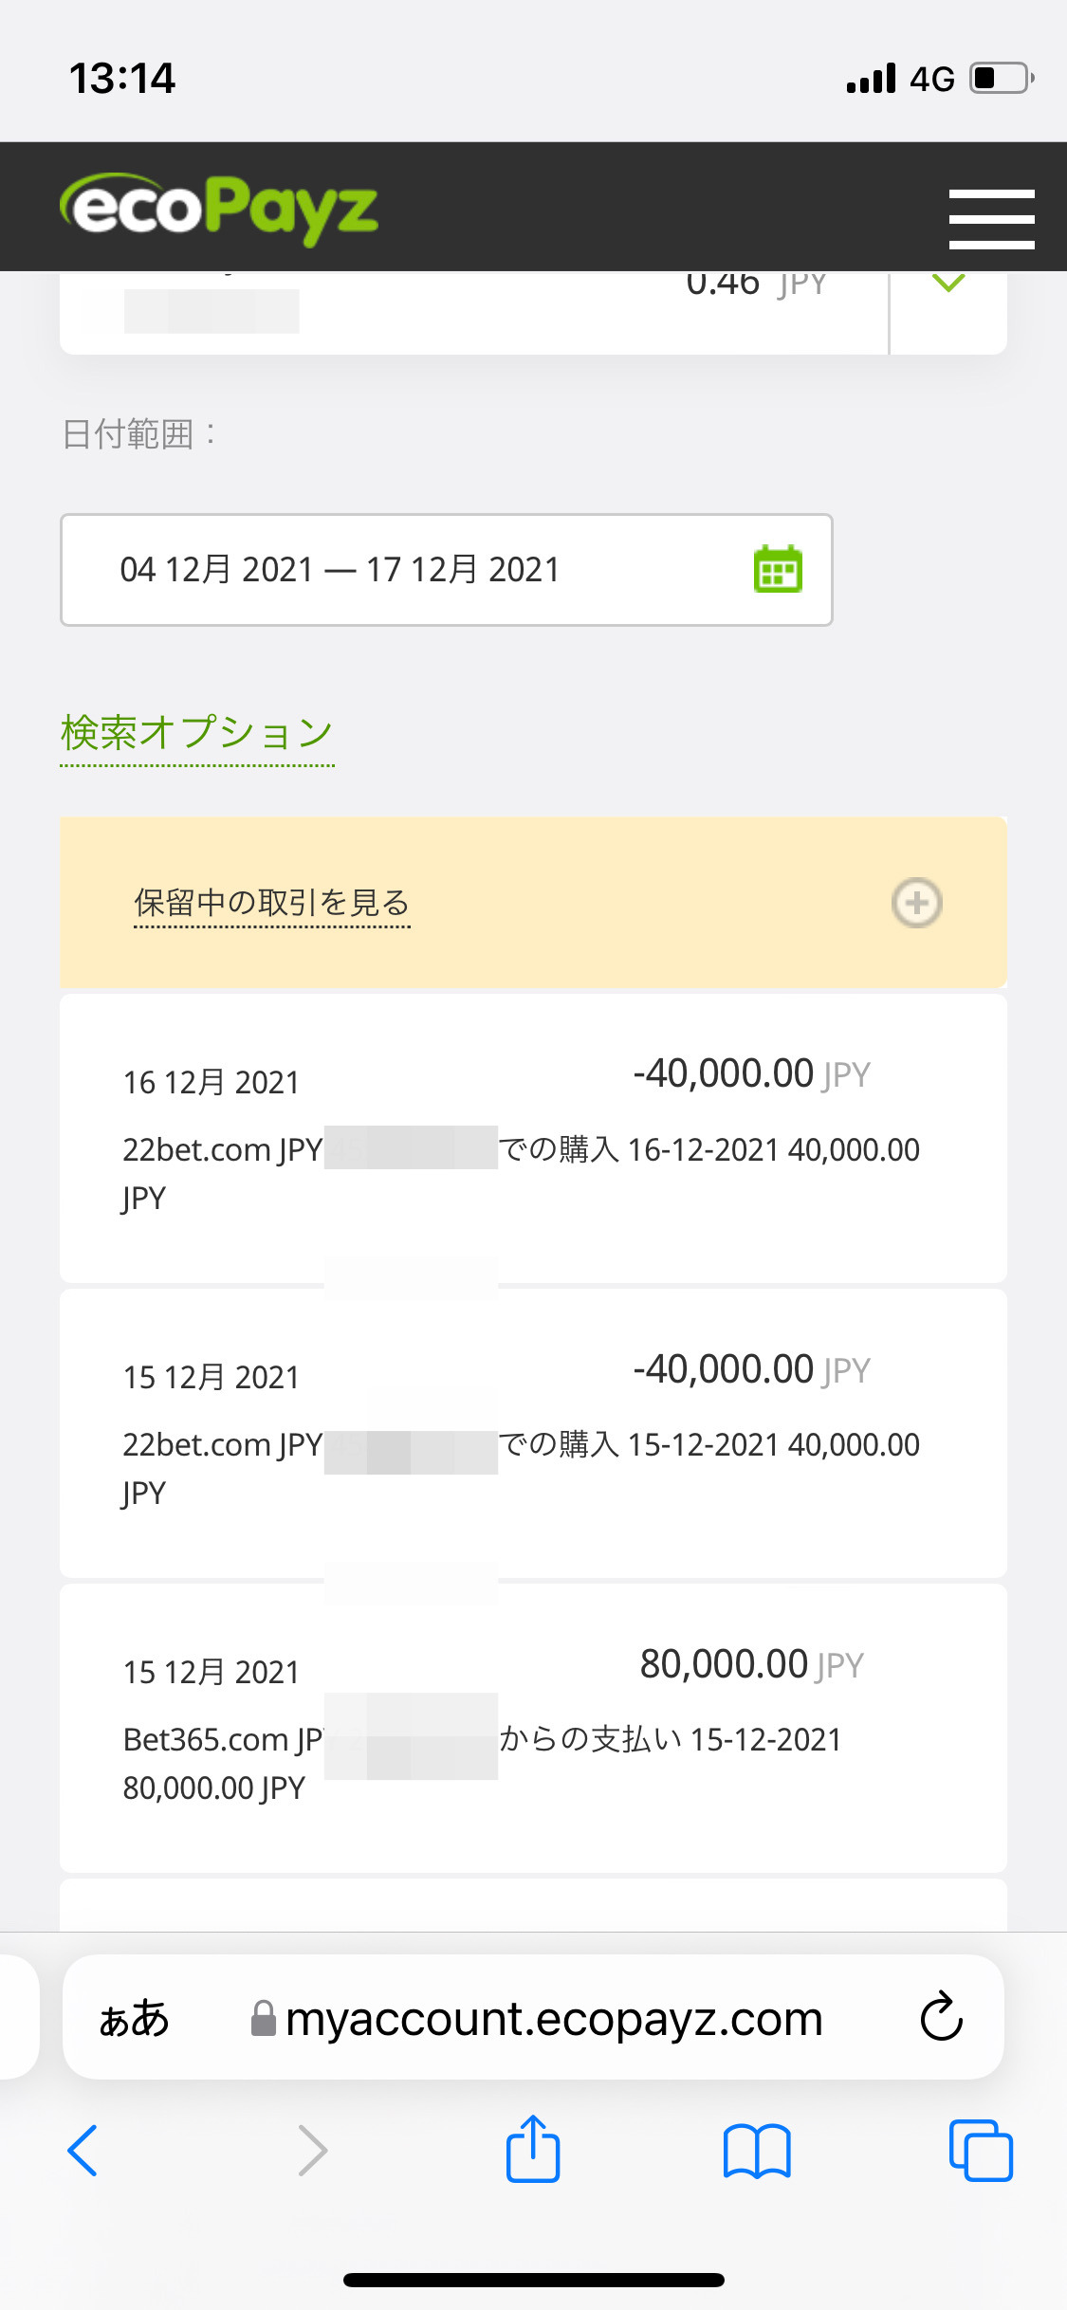This screenshot has width=1067, height=2310.
Task: Go forward in Safari
Action: tap(312, 2150)
